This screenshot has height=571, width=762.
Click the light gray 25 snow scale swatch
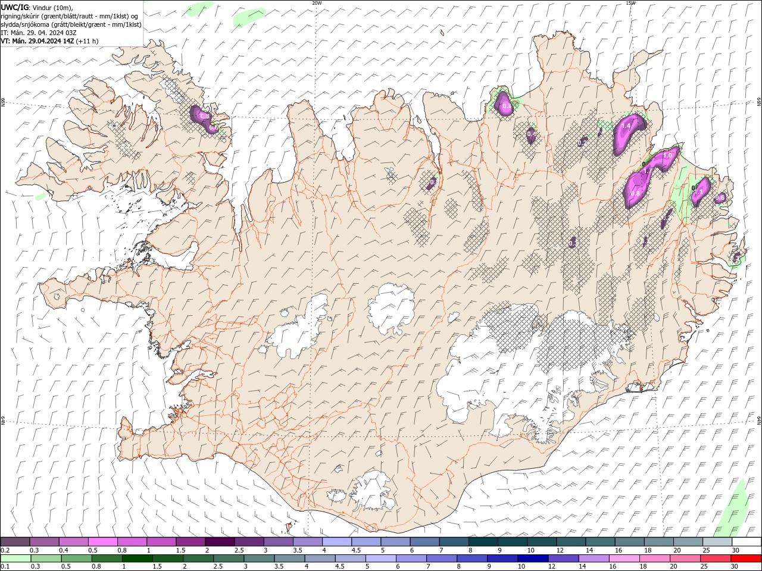coord(717,541)
